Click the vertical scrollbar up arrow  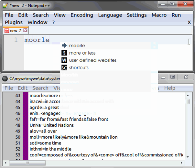pos(188,95)
